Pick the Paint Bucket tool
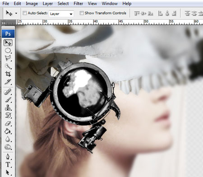This screenshot has width=203, height=177. click(x=8, y=131)
